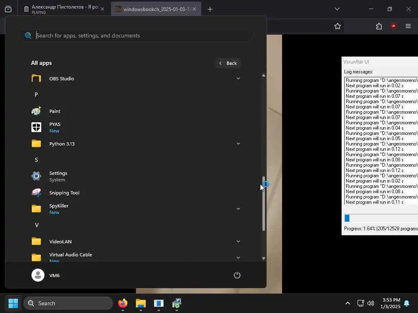Screen dimensions: 418x313
Task: Click the Windows Start button
Action: 13,303
